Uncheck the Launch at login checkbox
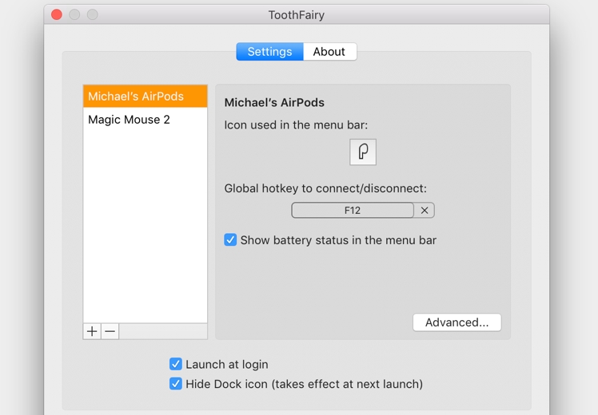The height and width of the screenshot is (415, 598). click(x=176, y=364)
